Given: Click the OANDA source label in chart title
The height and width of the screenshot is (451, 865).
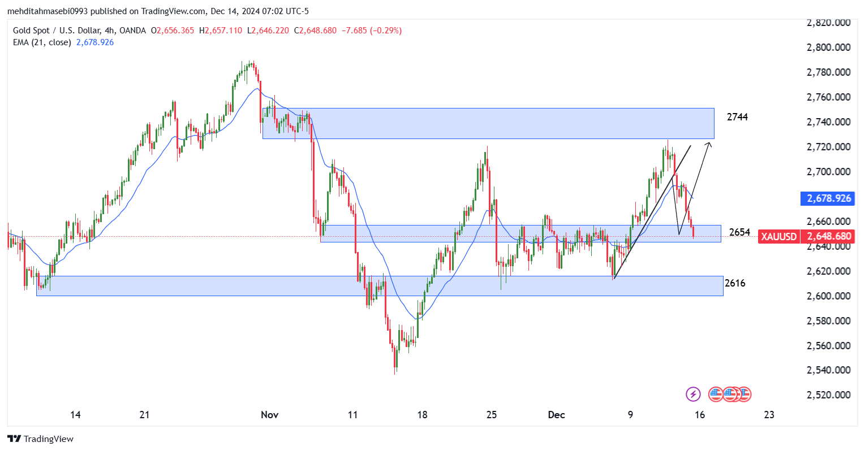Looking at the screenshot, I should pyautogui.click(x=132, y=31).
